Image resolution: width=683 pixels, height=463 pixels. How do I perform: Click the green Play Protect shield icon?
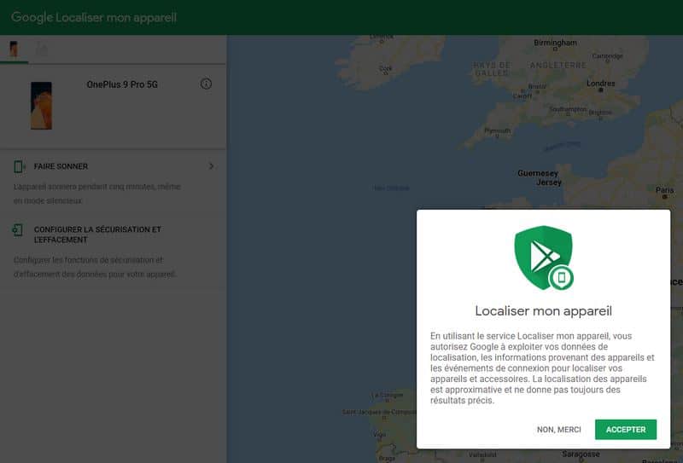tap(544, 258)
